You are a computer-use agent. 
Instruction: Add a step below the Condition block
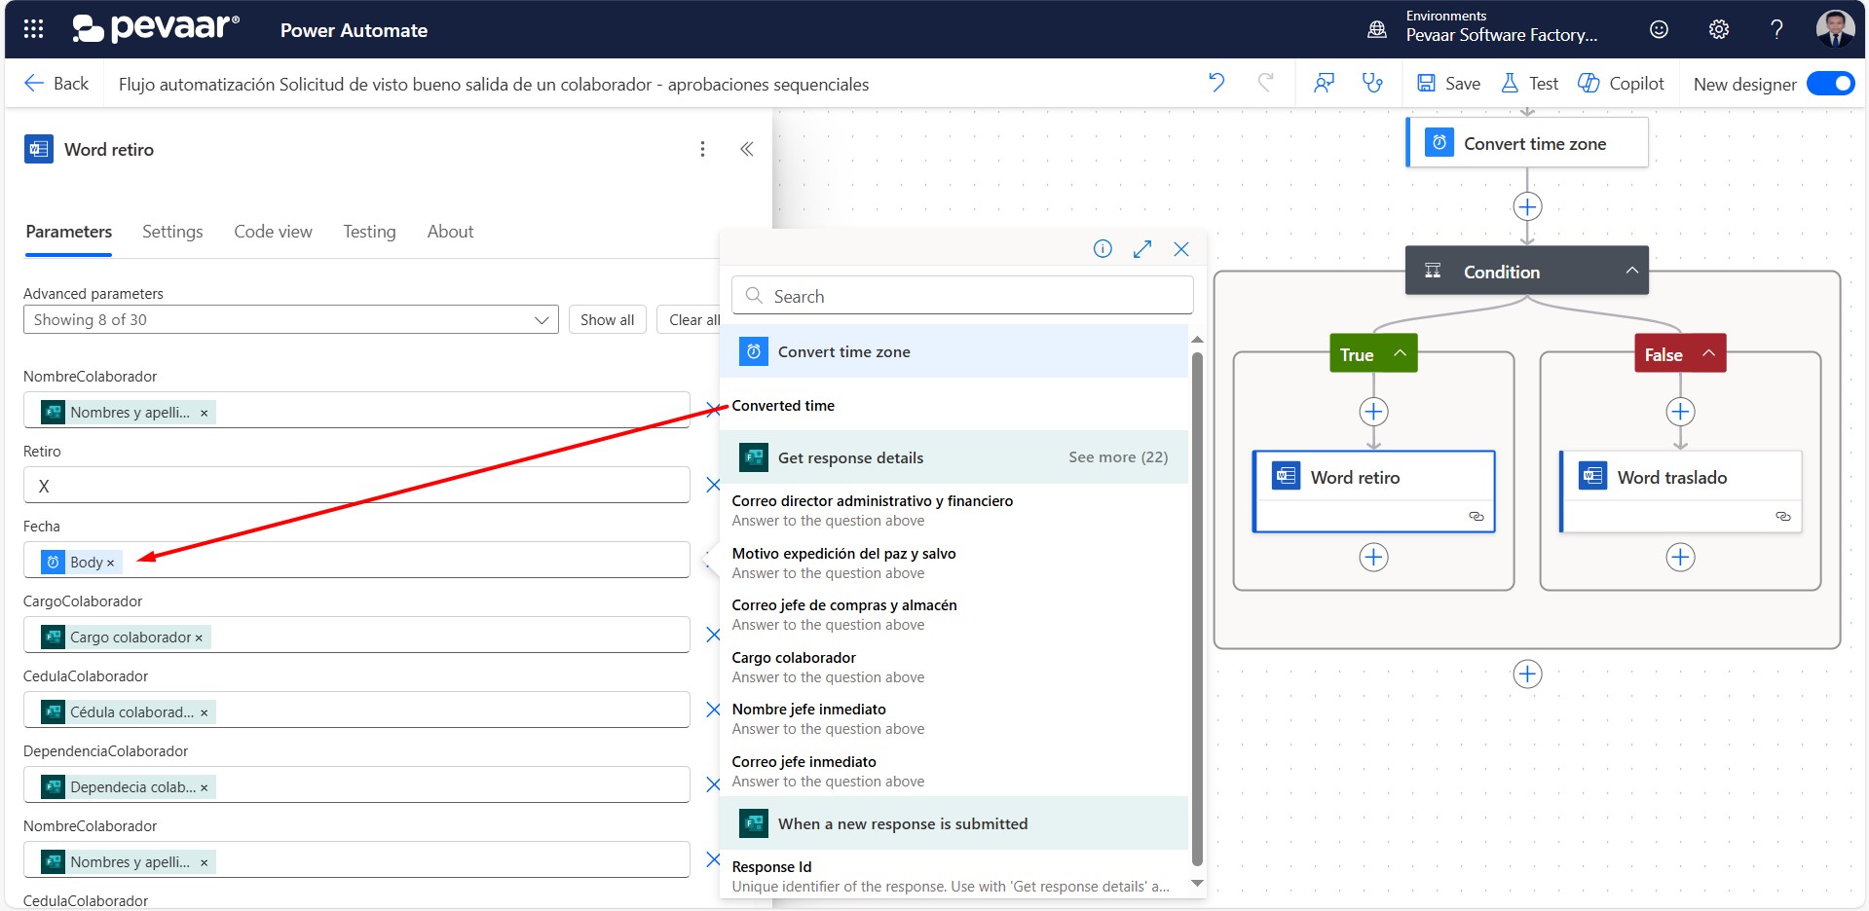[x=1527, y=674]
